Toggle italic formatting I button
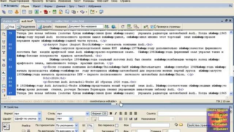The image size is (234, 132). click(x=116, y=113)
